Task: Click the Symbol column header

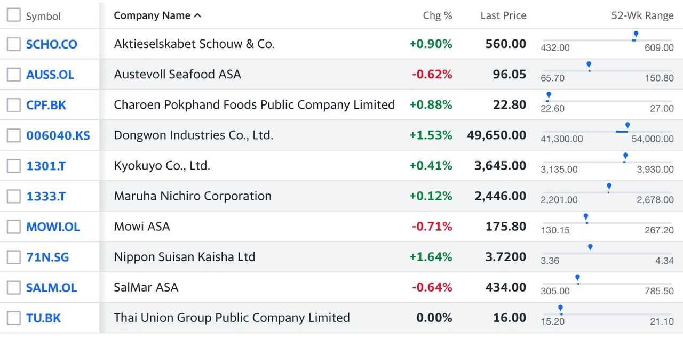Action: [x=43, y=17]
